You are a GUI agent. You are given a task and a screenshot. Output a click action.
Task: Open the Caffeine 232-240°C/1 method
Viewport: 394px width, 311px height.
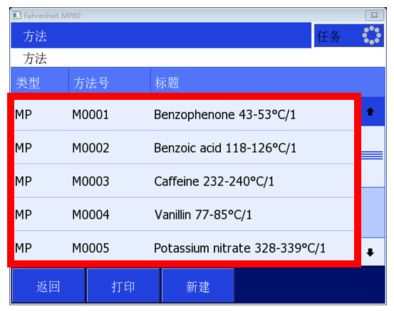pos(184,180)
